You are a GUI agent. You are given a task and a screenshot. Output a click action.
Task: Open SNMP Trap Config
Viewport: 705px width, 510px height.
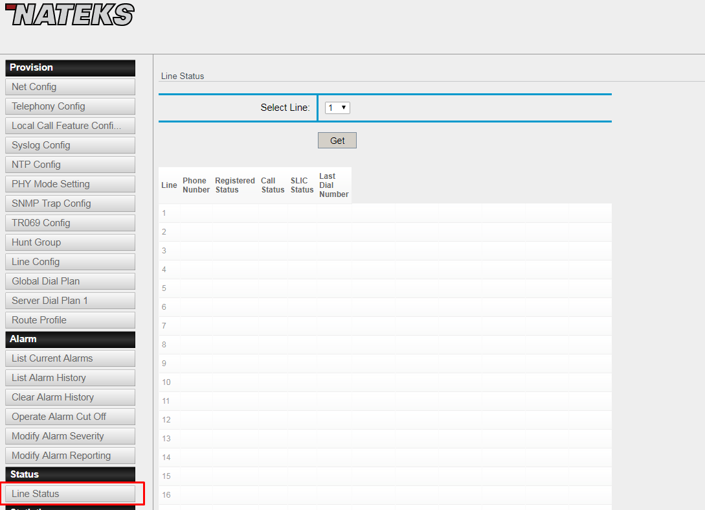tap(70, 203)
